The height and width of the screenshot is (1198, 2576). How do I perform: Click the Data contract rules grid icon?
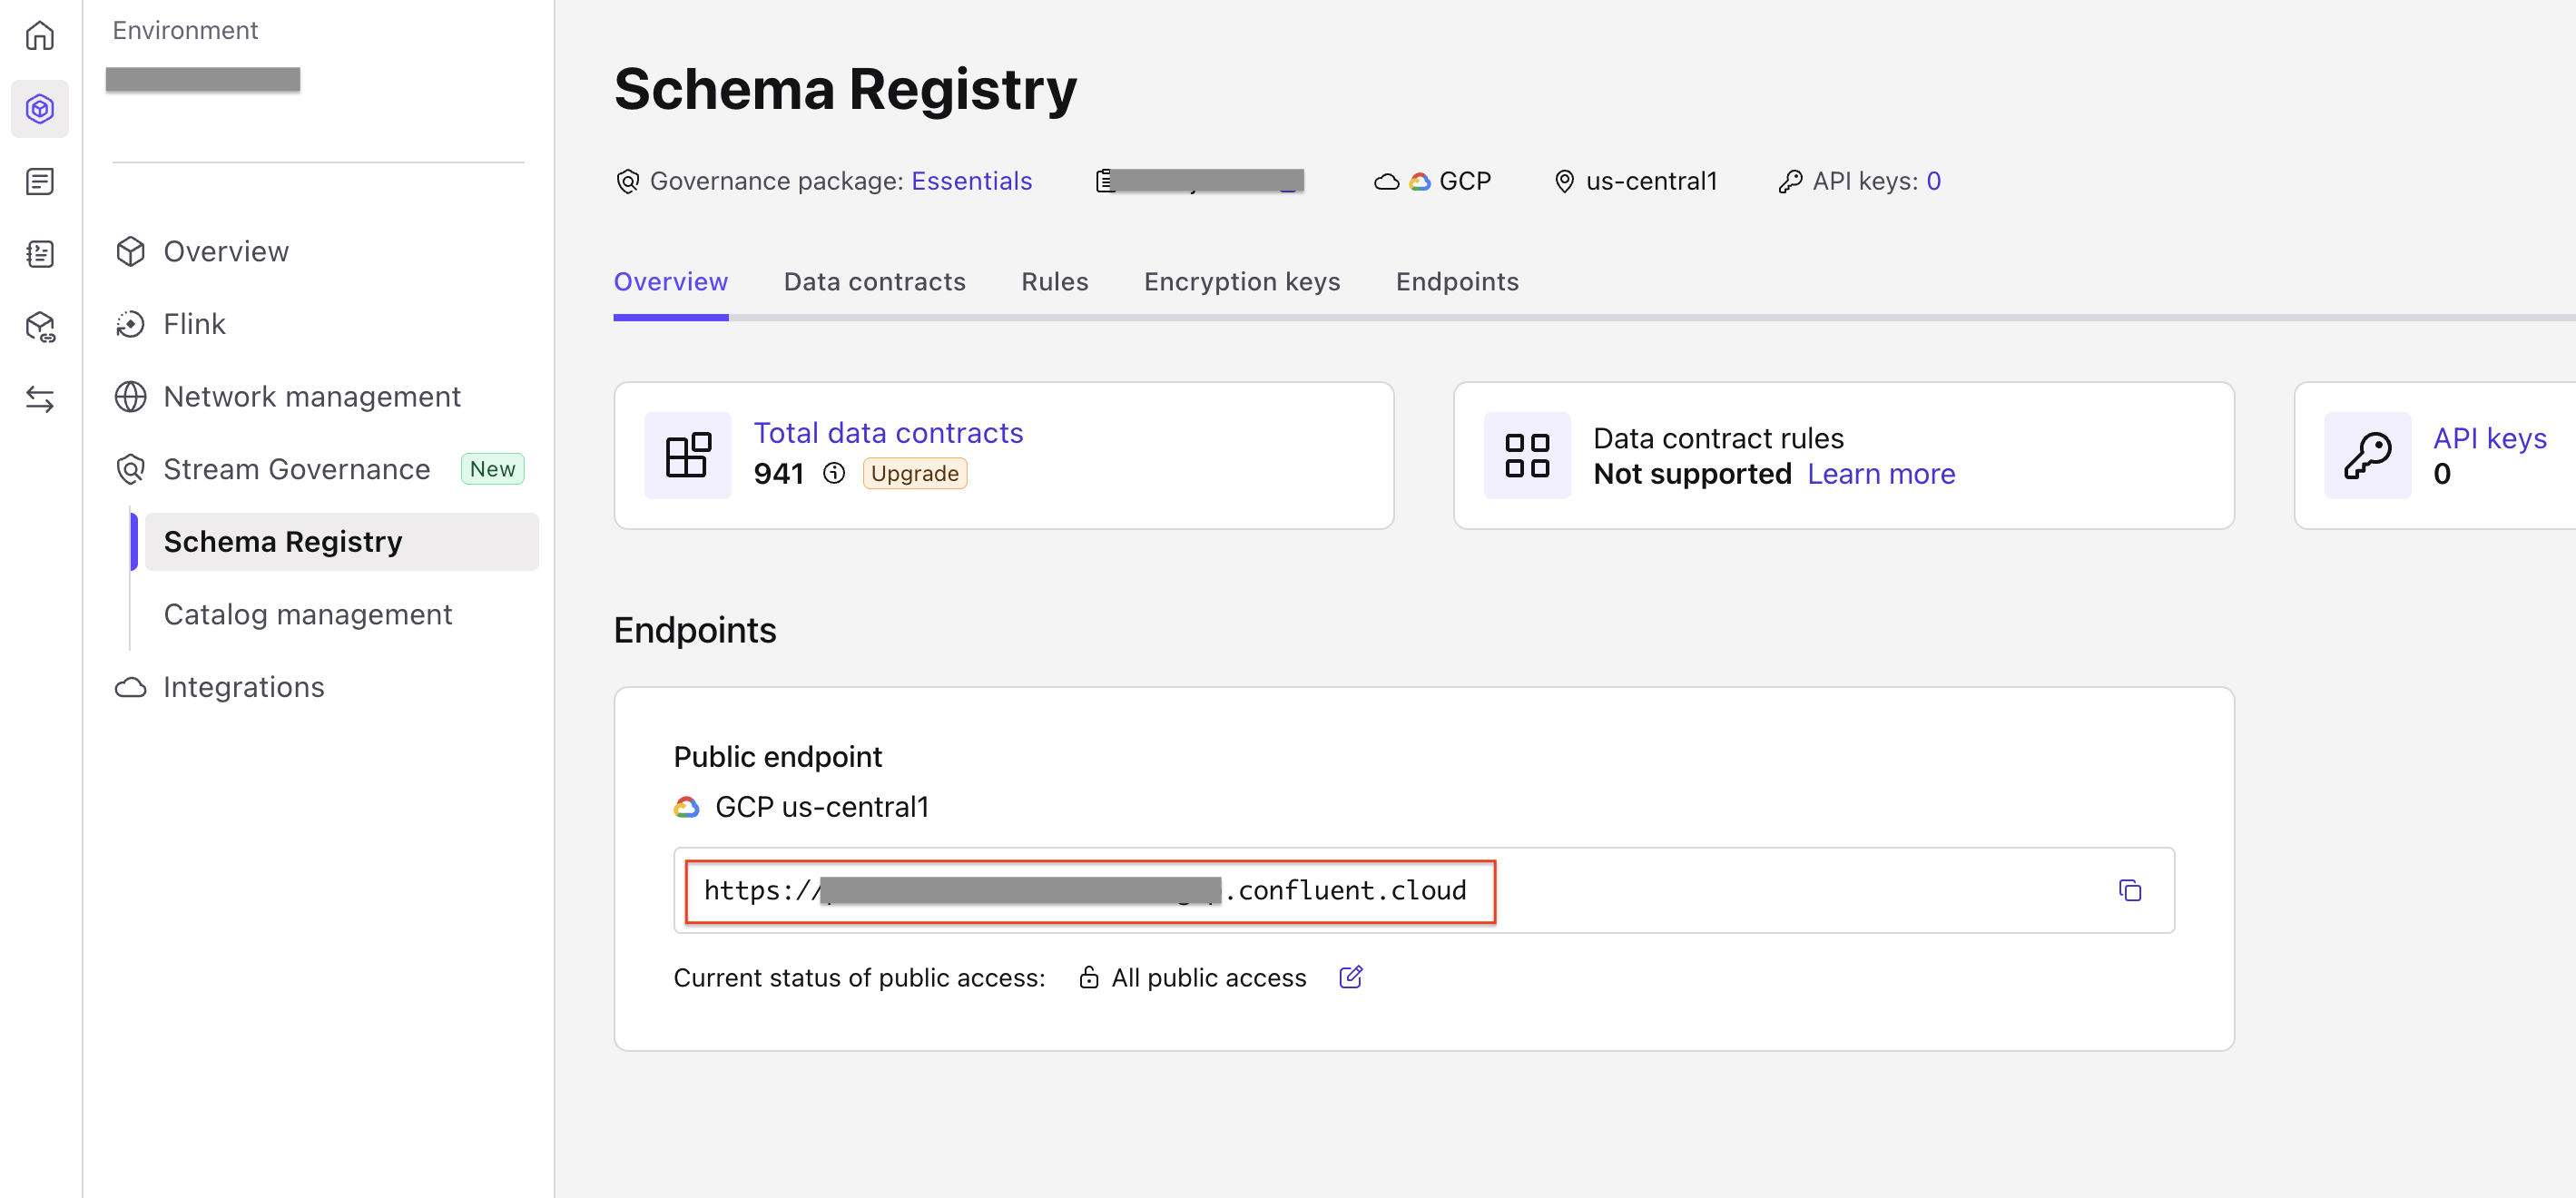point(1527,456)
